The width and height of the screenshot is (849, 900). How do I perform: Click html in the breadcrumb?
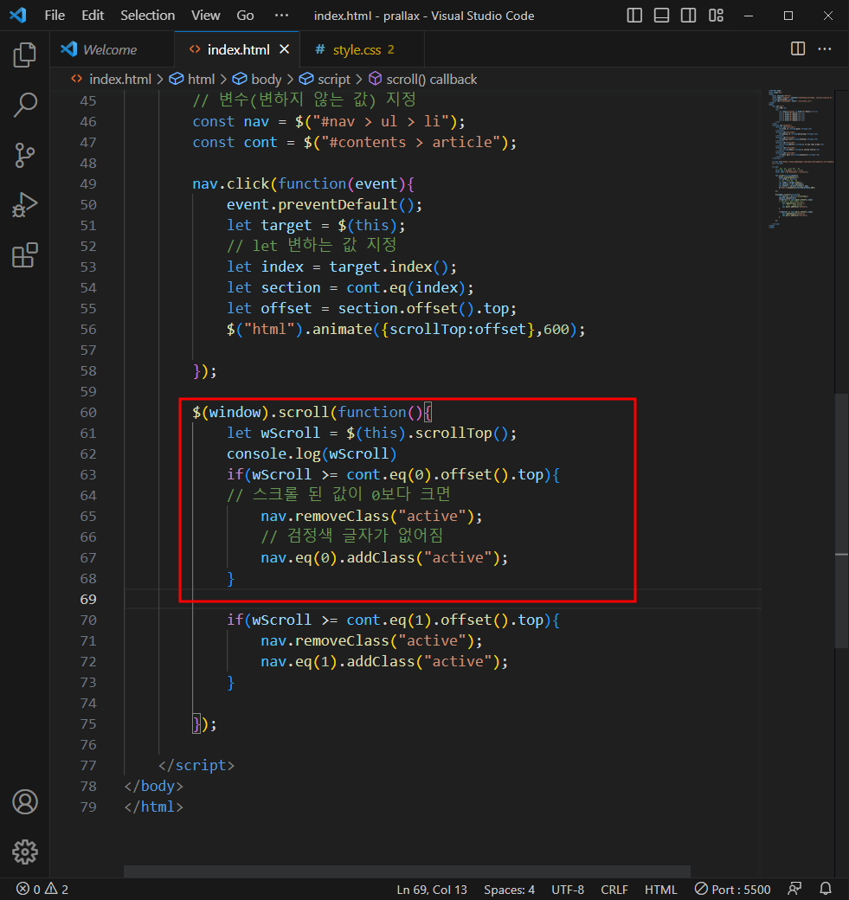tap(201, 80)
